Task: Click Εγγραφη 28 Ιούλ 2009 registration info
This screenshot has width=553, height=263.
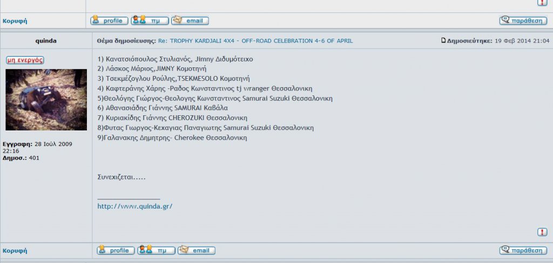Action: point(37,148)
